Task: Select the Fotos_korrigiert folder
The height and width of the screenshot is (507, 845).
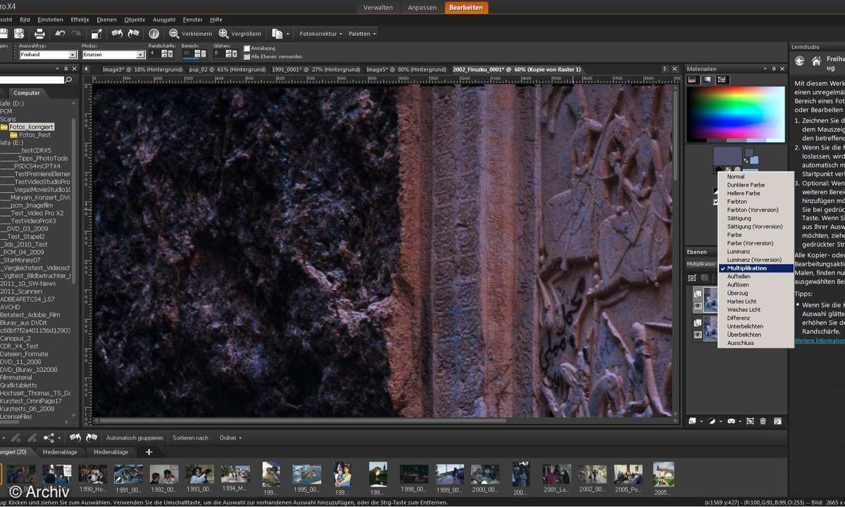Action: coord(31,127)
